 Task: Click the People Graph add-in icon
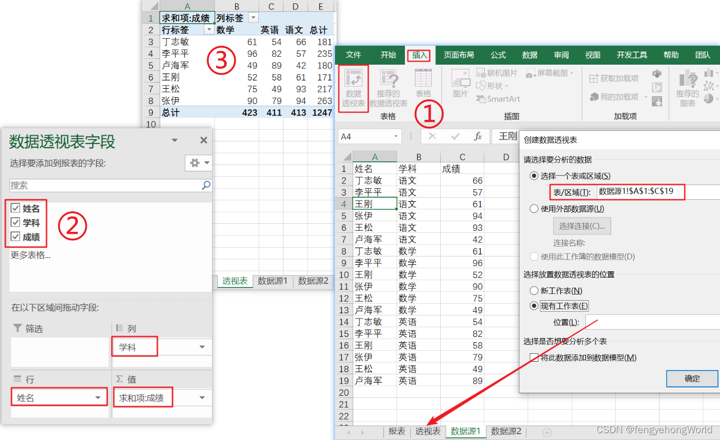tap(656, 101)
